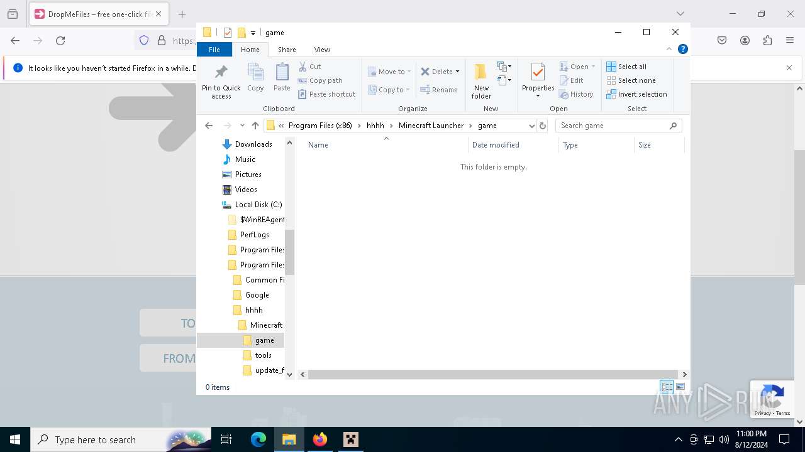
Task: Open the File menu tab
Action: pyautogui.click(x=214, y=50)
